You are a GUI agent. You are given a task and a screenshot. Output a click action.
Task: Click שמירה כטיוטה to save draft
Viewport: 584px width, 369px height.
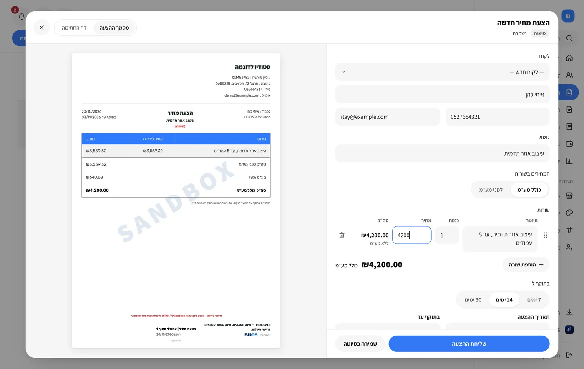[x=360, y=344]
